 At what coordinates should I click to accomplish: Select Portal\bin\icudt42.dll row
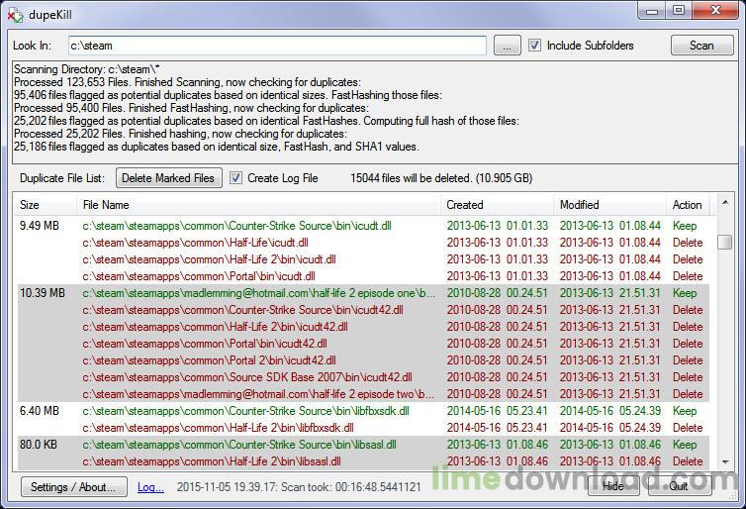tap(363, 344)
